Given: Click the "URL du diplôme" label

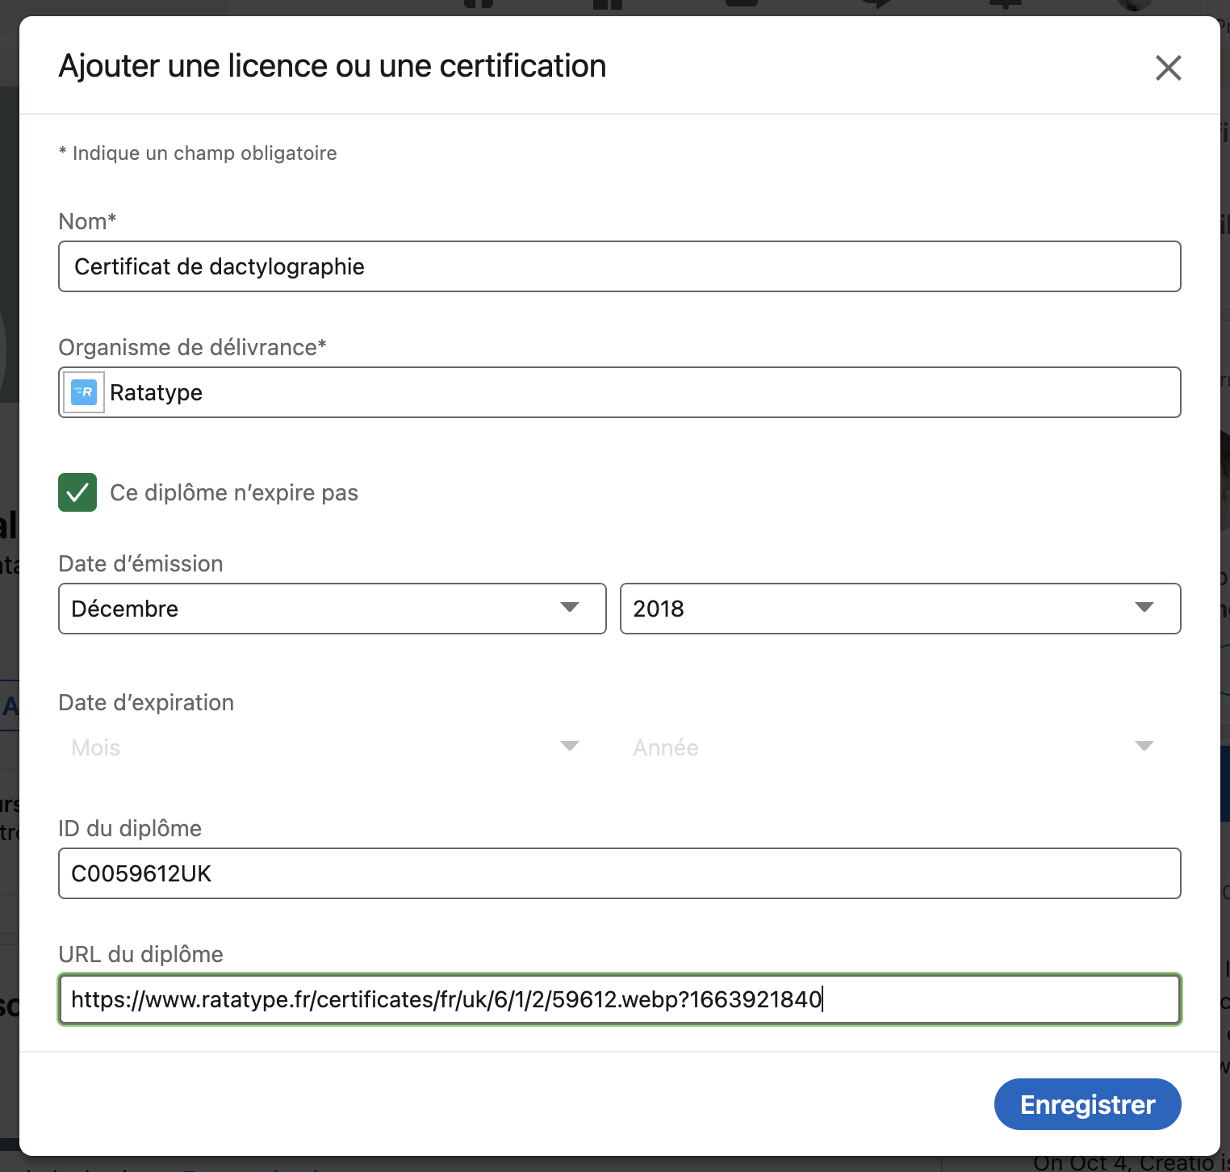Looking at the screenshot, I should [140, 954].
